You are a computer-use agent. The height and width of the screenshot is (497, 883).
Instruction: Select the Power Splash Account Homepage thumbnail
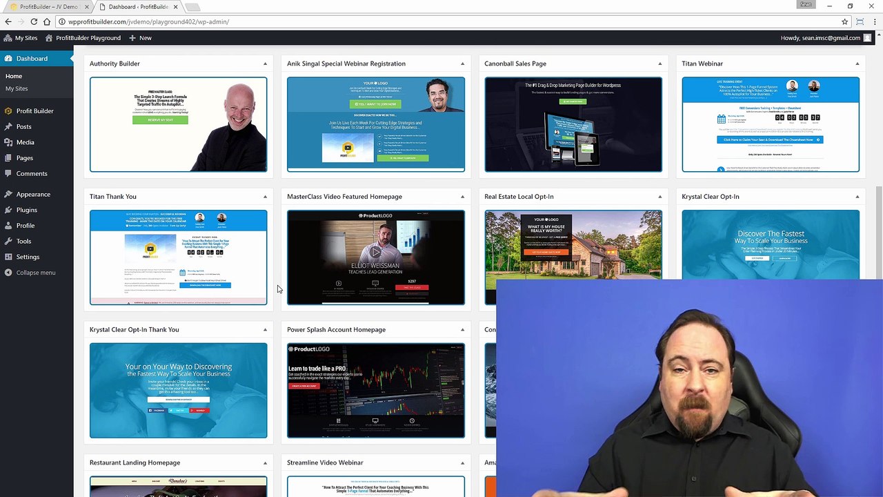(376, 391)
